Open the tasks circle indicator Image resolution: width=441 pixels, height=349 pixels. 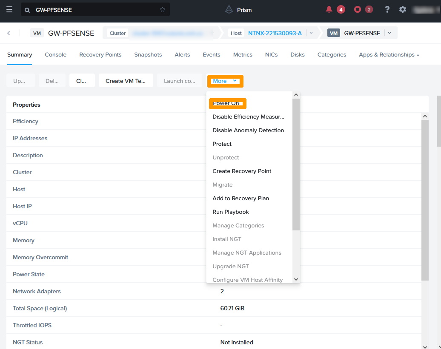(358, 9)
